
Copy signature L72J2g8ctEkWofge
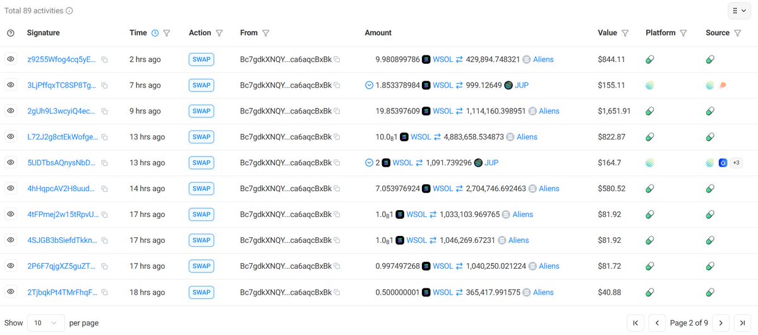(x=105, y=137)
